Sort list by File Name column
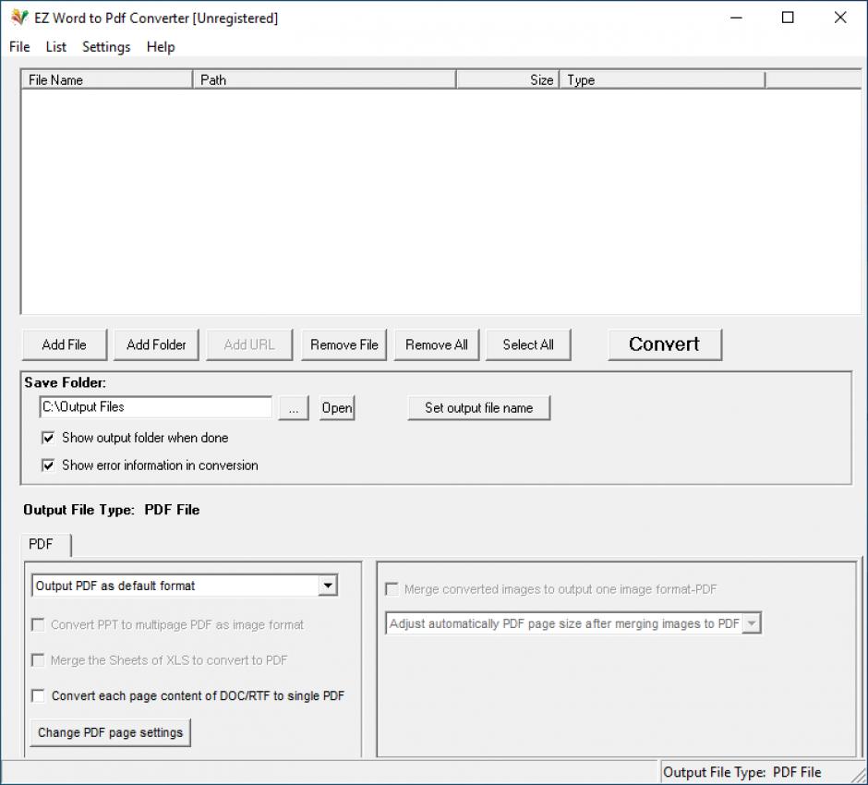The image size is (868, 785). [x=107, y=79]
